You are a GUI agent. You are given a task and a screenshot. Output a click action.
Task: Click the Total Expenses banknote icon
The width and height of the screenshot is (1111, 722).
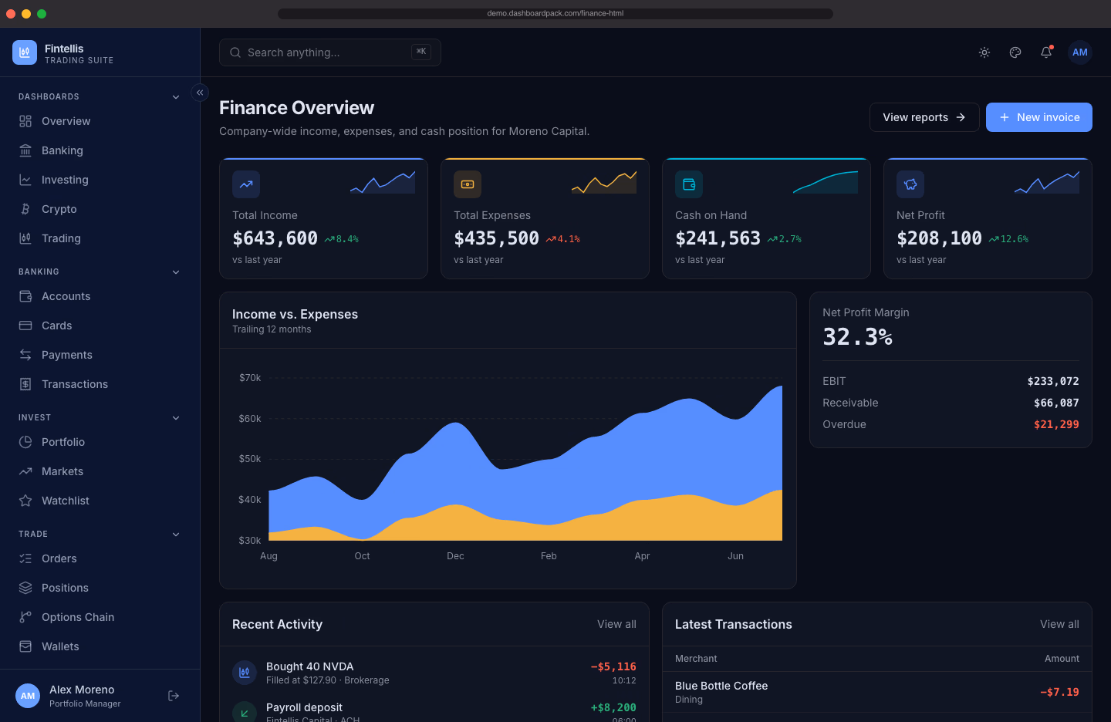pos(468,184)
